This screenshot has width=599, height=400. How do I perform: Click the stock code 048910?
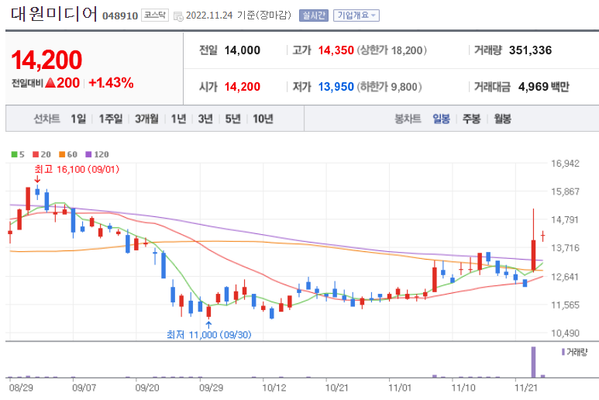pyautogui.click(x=120, y=16)
